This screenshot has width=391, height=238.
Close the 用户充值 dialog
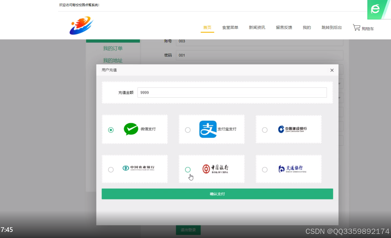click(x=332, y=70)
